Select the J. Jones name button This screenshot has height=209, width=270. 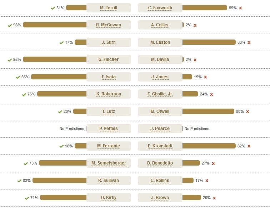(160, 77)
